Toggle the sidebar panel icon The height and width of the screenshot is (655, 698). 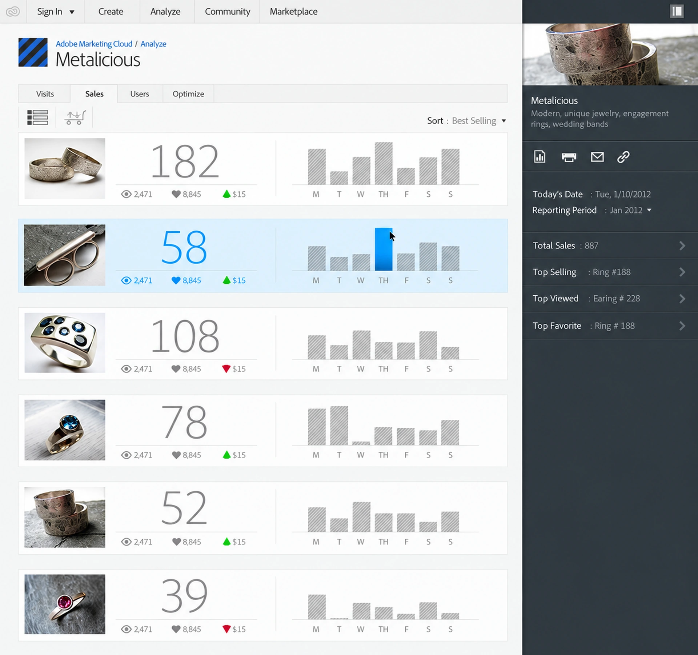point(677,11)
